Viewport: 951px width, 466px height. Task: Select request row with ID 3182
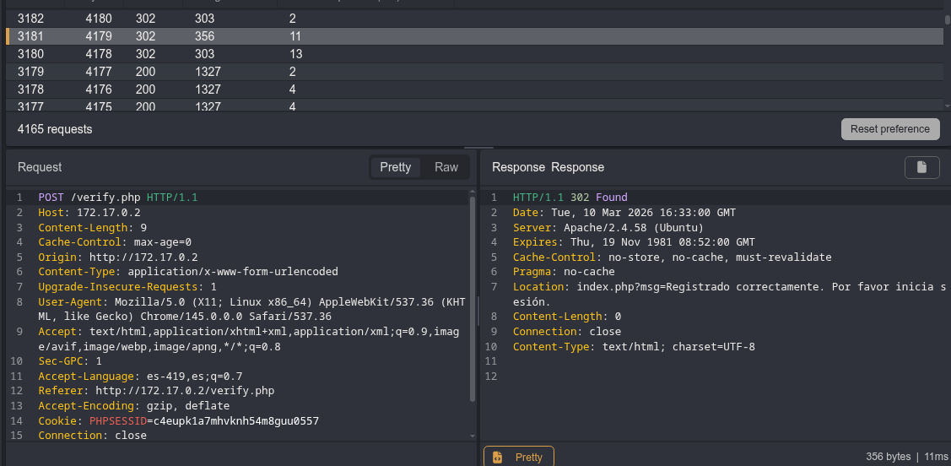pos(31,19)
